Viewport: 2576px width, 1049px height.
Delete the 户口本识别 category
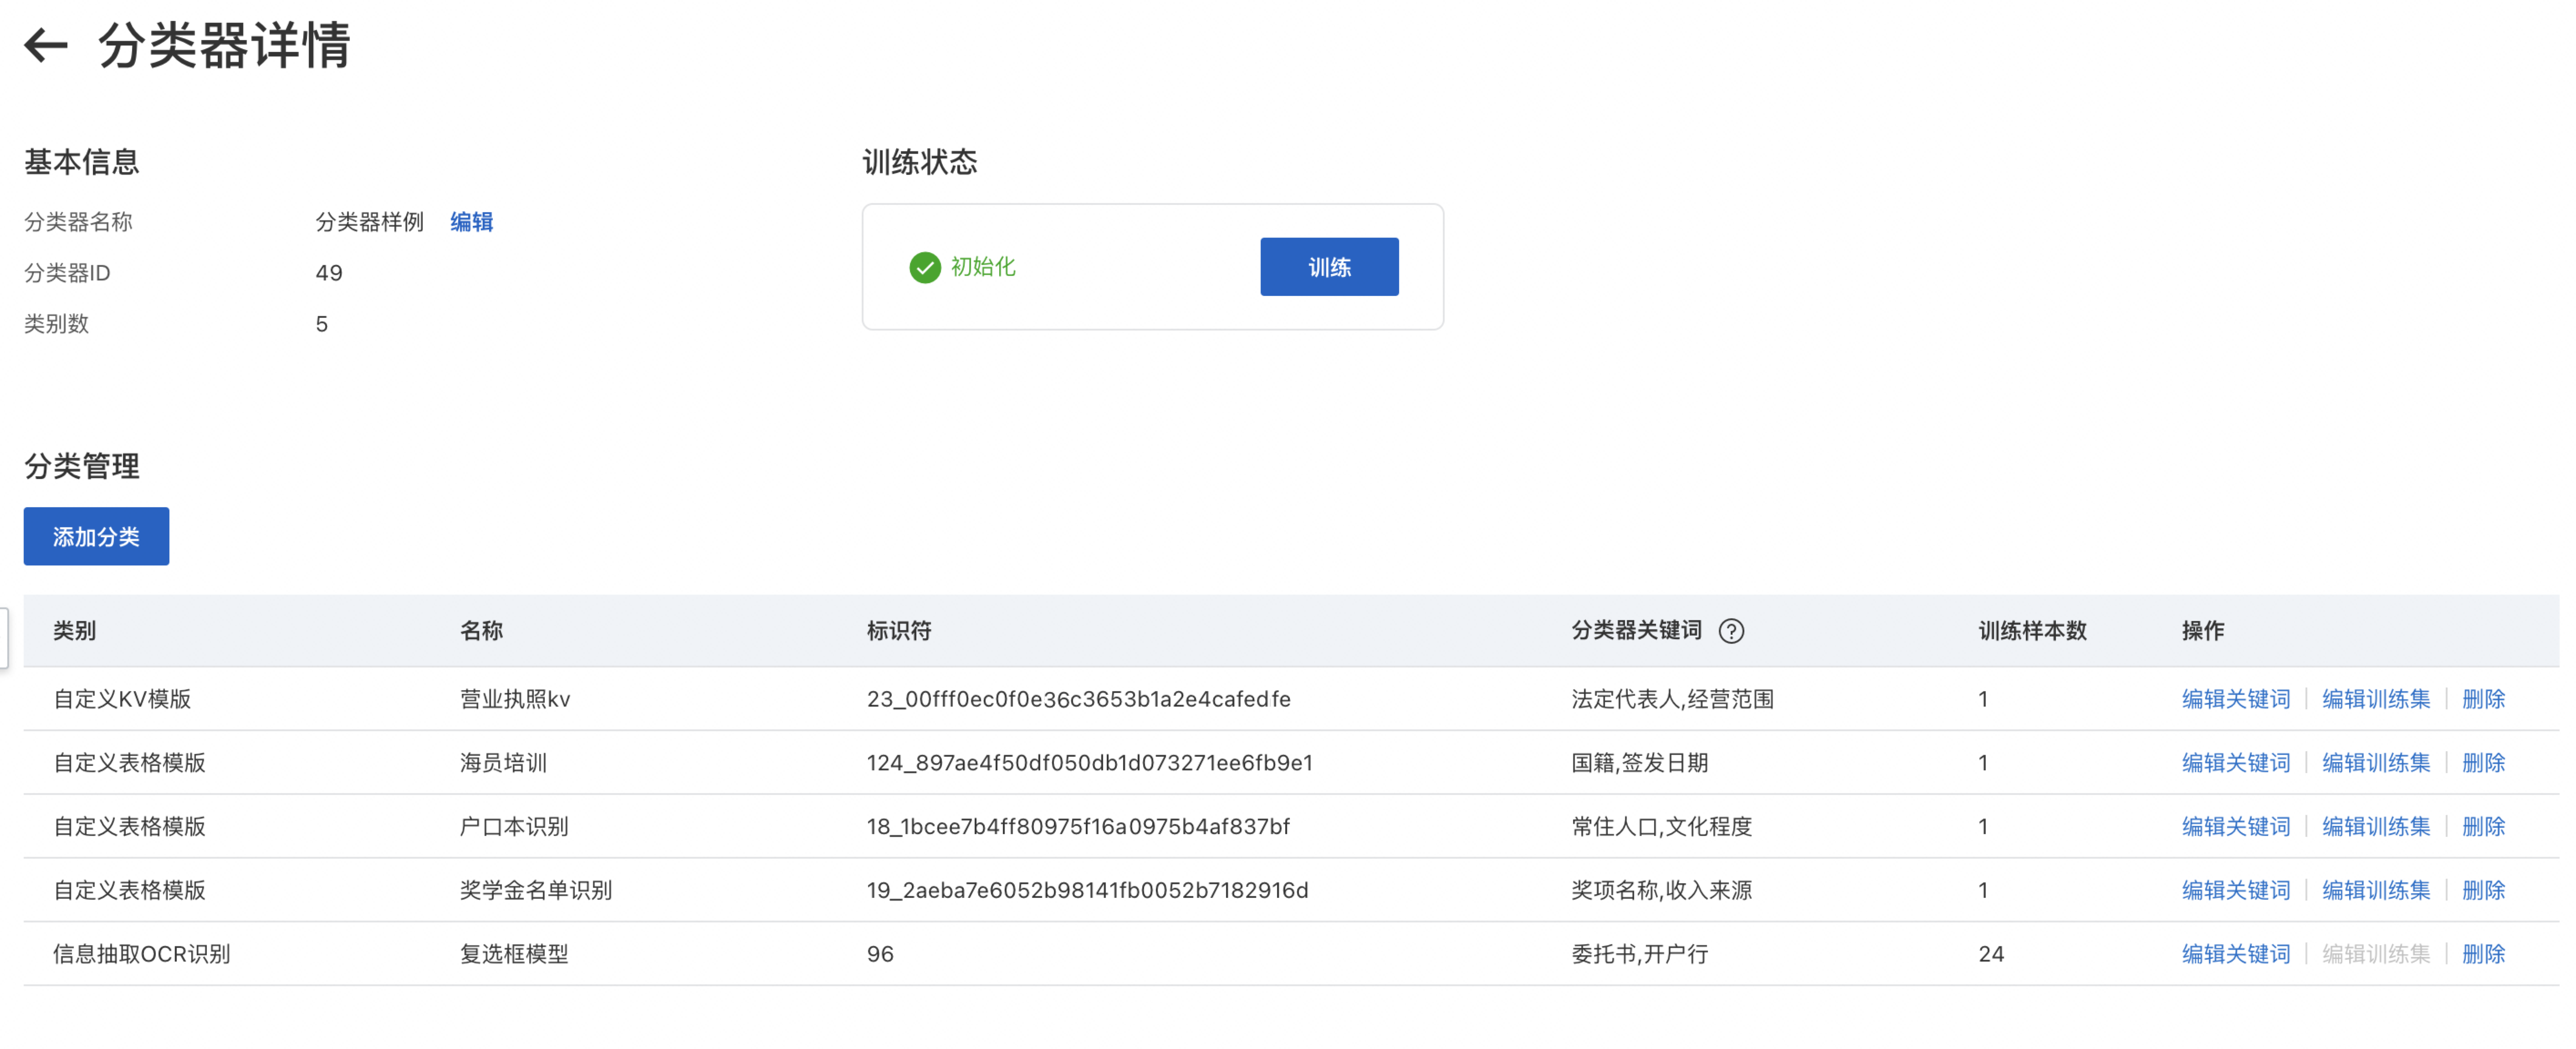2483,827
